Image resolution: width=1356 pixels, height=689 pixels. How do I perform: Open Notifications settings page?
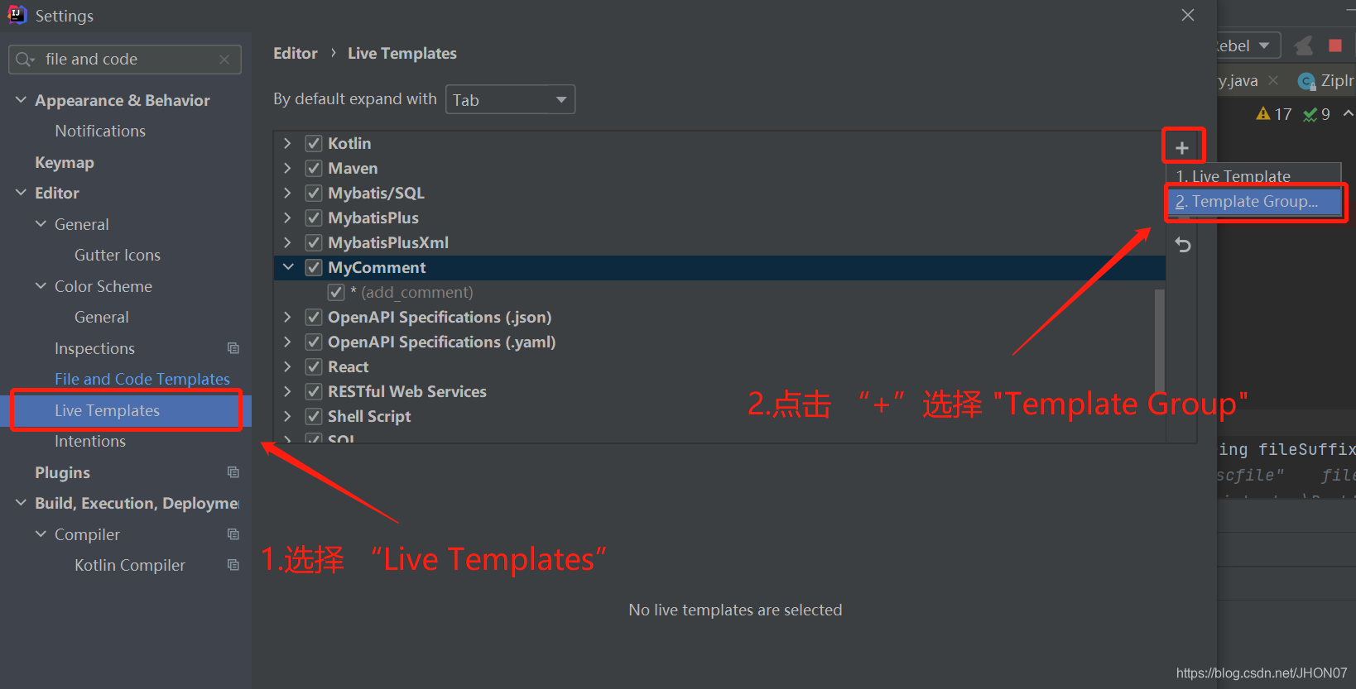click(100, 131)
